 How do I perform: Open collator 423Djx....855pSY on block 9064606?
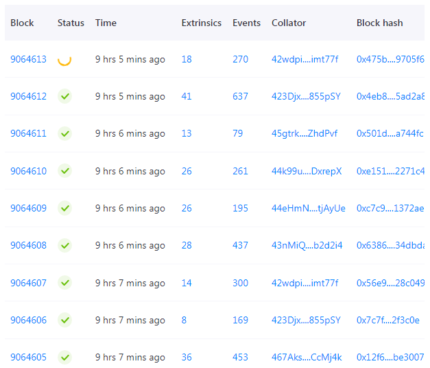pyautogui.click(x=306, y=320)
